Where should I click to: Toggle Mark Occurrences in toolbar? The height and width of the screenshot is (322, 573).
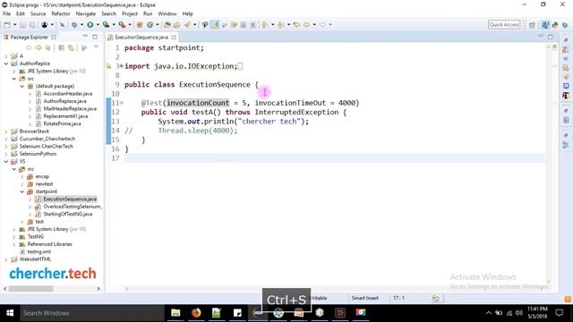click(x=215, y=25)
